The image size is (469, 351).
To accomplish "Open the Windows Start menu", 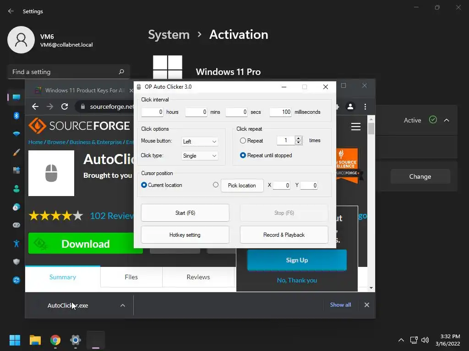I will (x=15, y=340).
